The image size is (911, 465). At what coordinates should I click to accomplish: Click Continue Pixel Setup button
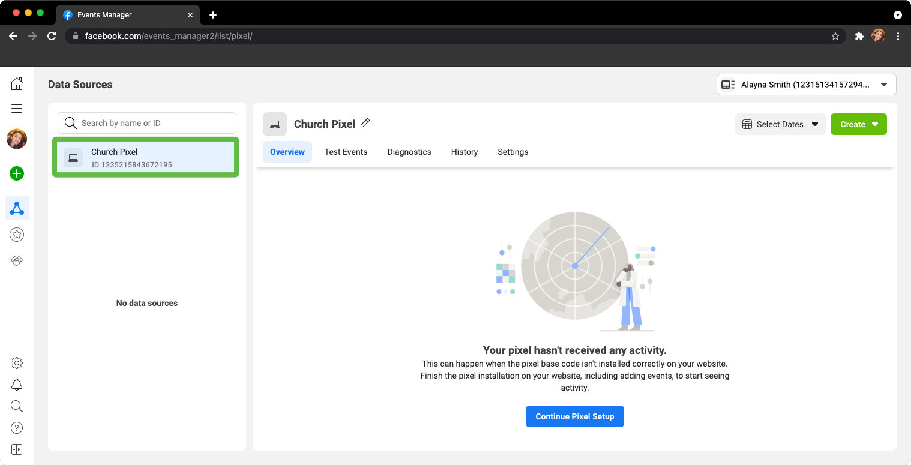[x=575, y=416]
